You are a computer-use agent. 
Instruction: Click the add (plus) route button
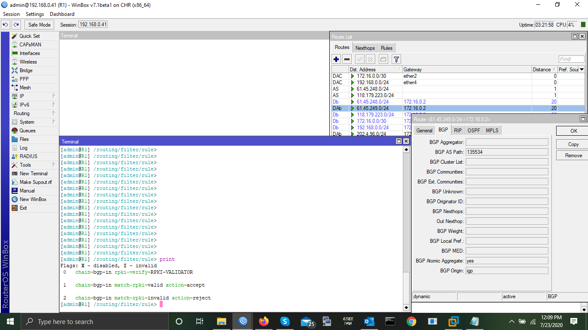point(336,59)
